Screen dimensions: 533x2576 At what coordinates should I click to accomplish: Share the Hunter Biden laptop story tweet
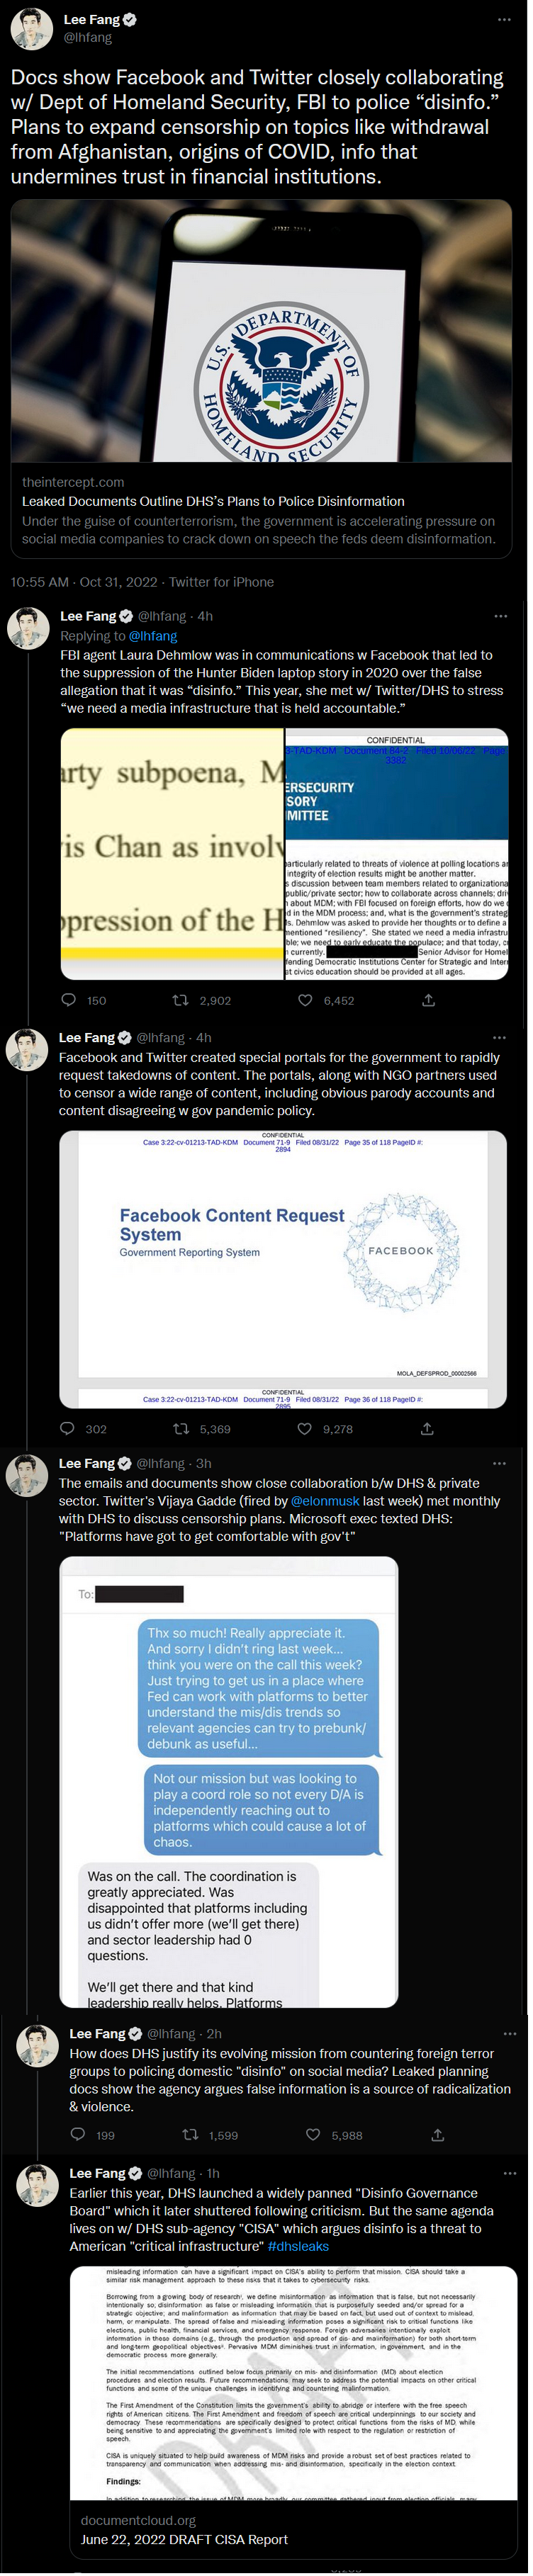pyautogui.click(x=428, y=999)
